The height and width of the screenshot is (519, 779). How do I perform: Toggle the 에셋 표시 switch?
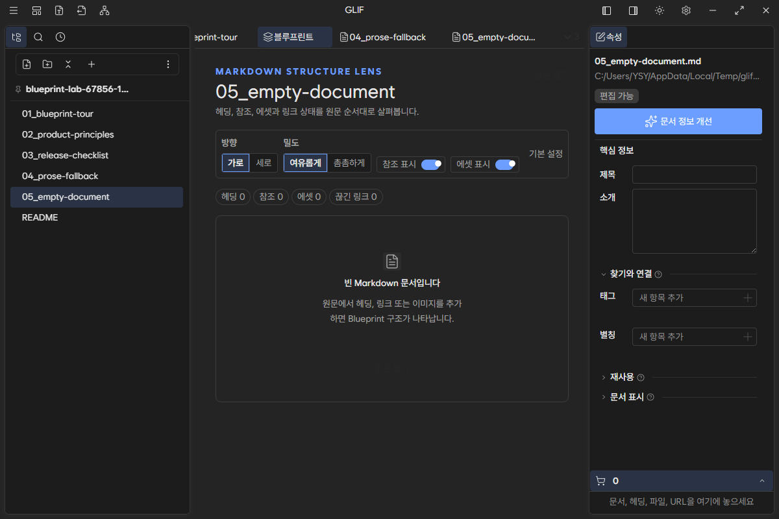[x=506, y=164]
